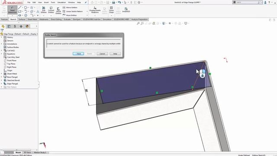
Task: Click the Offset Entities tool
Action: pos(58,10)
